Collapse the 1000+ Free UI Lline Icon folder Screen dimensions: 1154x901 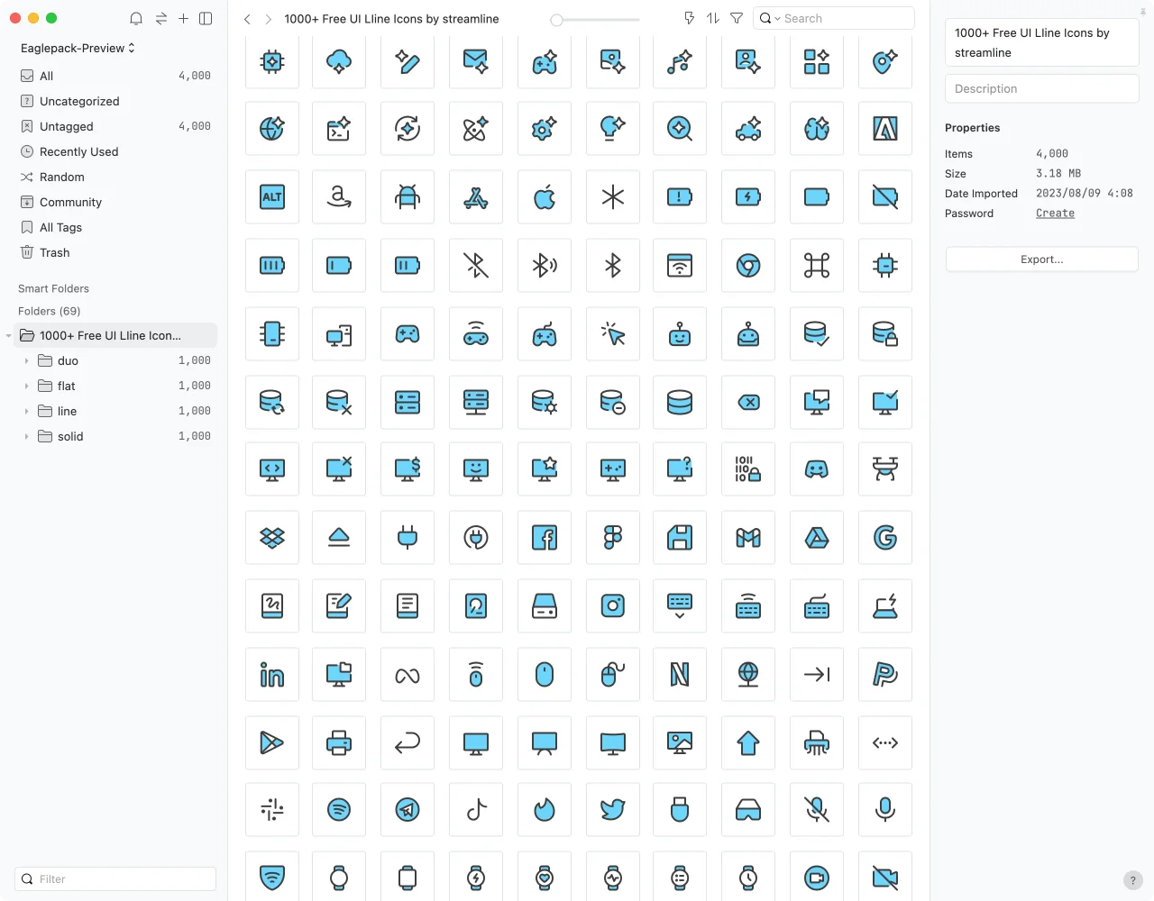coord(8,335)
